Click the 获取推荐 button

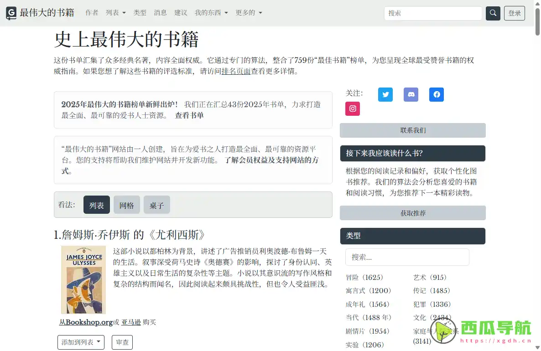[x=413, y=213]
